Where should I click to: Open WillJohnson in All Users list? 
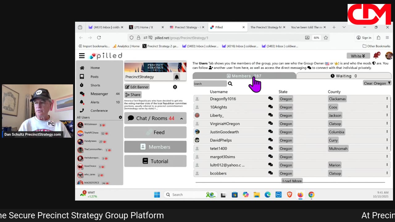[90, 125]
